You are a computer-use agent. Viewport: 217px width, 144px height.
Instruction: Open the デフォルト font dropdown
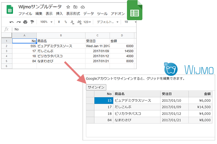107,22
